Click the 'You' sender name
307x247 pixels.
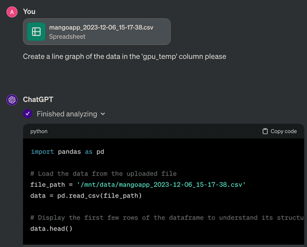(29, 11)
